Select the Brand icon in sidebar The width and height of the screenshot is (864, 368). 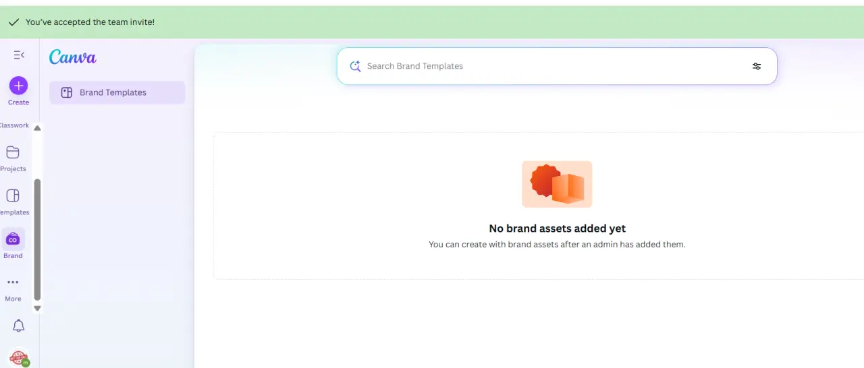(13, 239)
